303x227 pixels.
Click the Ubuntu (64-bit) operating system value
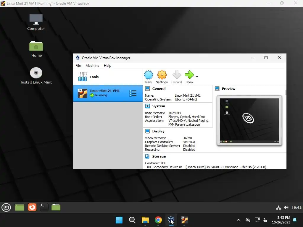186,99
